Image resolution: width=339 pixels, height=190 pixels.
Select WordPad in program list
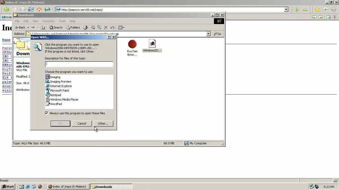pos(54,104)
